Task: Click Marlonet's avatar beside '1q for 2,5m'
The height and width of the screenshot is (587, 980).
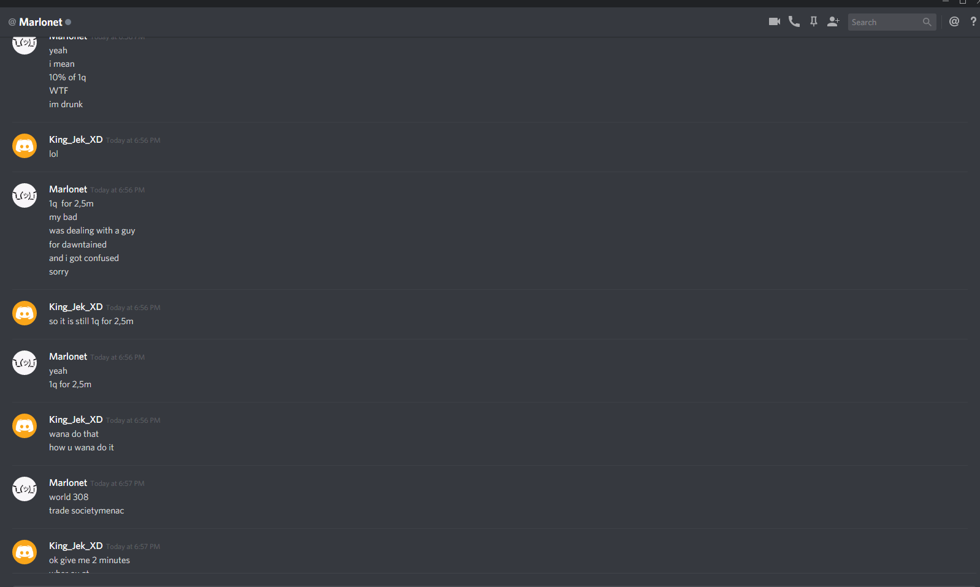Action: (x=25, y=195)
